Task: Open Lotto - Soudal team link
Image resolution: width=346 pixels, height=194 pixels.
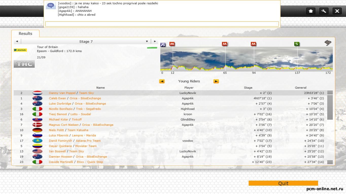Action: click(81, 114)
